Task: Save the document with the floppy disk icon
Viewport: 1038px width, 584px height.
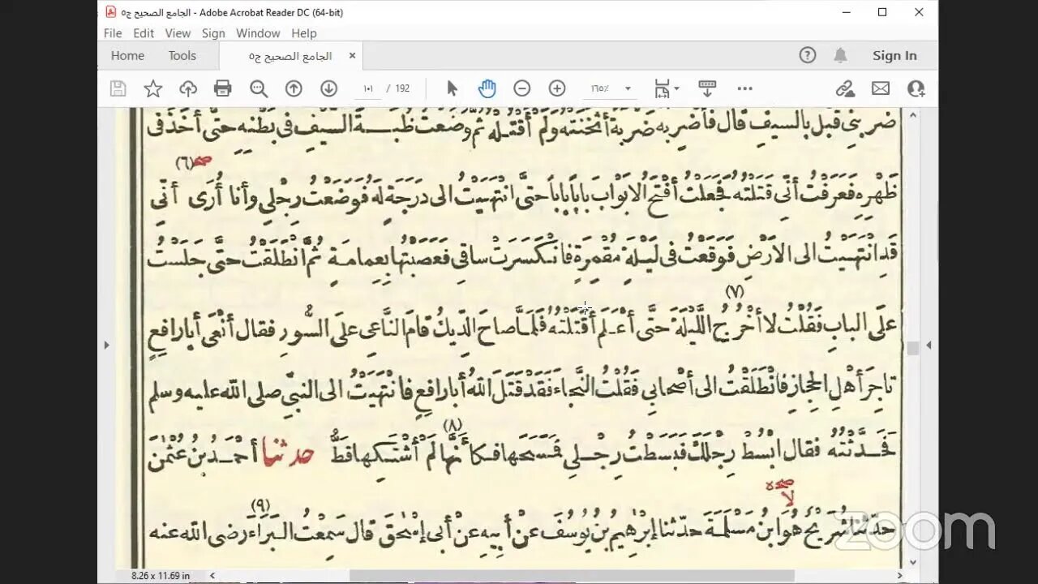Action: [118, 88]
